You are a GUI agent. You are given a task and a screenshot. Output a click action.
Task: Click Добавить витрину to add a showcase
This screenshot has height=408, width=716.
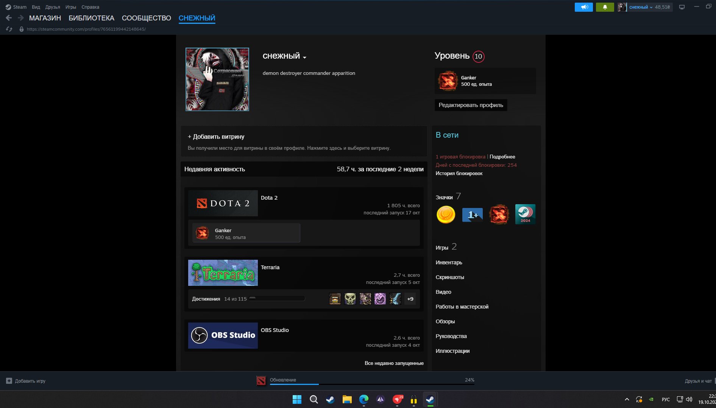pyautogui.click(x=216, y=137)
